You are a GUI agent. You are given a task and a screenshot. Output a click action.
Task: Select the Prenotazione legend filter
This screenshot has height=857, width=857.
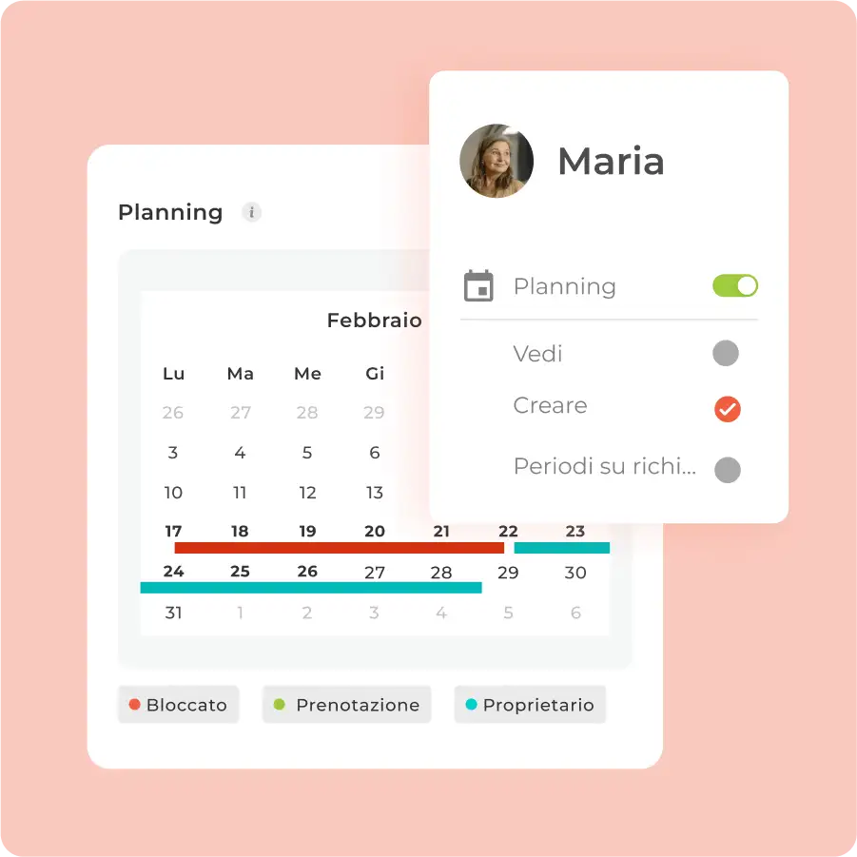346,704
